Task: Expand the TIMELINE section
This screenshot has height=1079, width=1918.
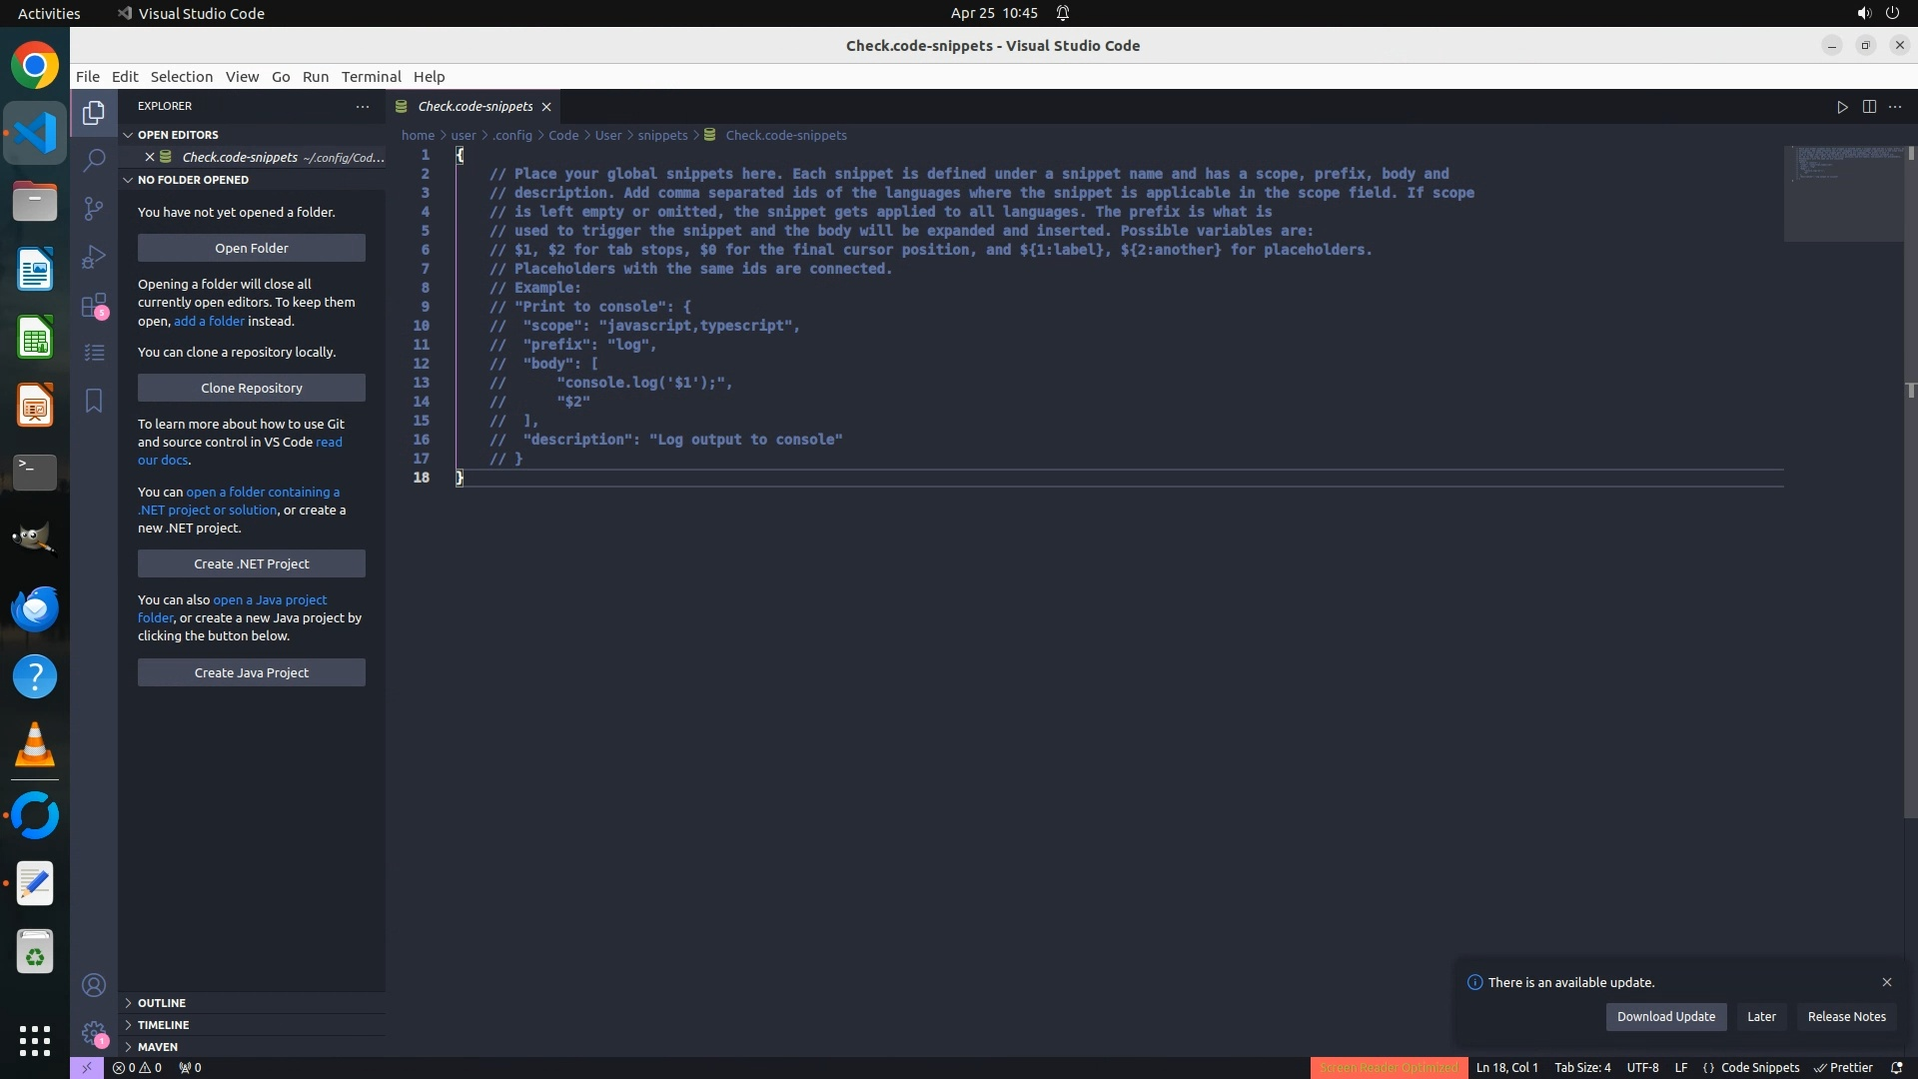Action: point(163,1025)
